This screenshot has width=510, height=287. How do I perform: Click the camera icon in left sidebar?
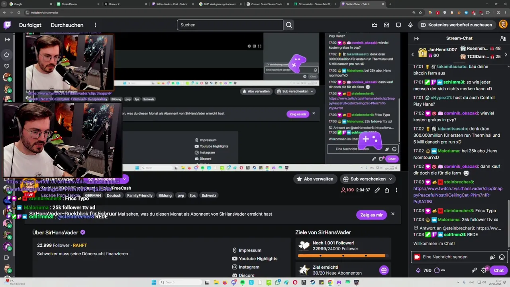click(x=6, y=258)
